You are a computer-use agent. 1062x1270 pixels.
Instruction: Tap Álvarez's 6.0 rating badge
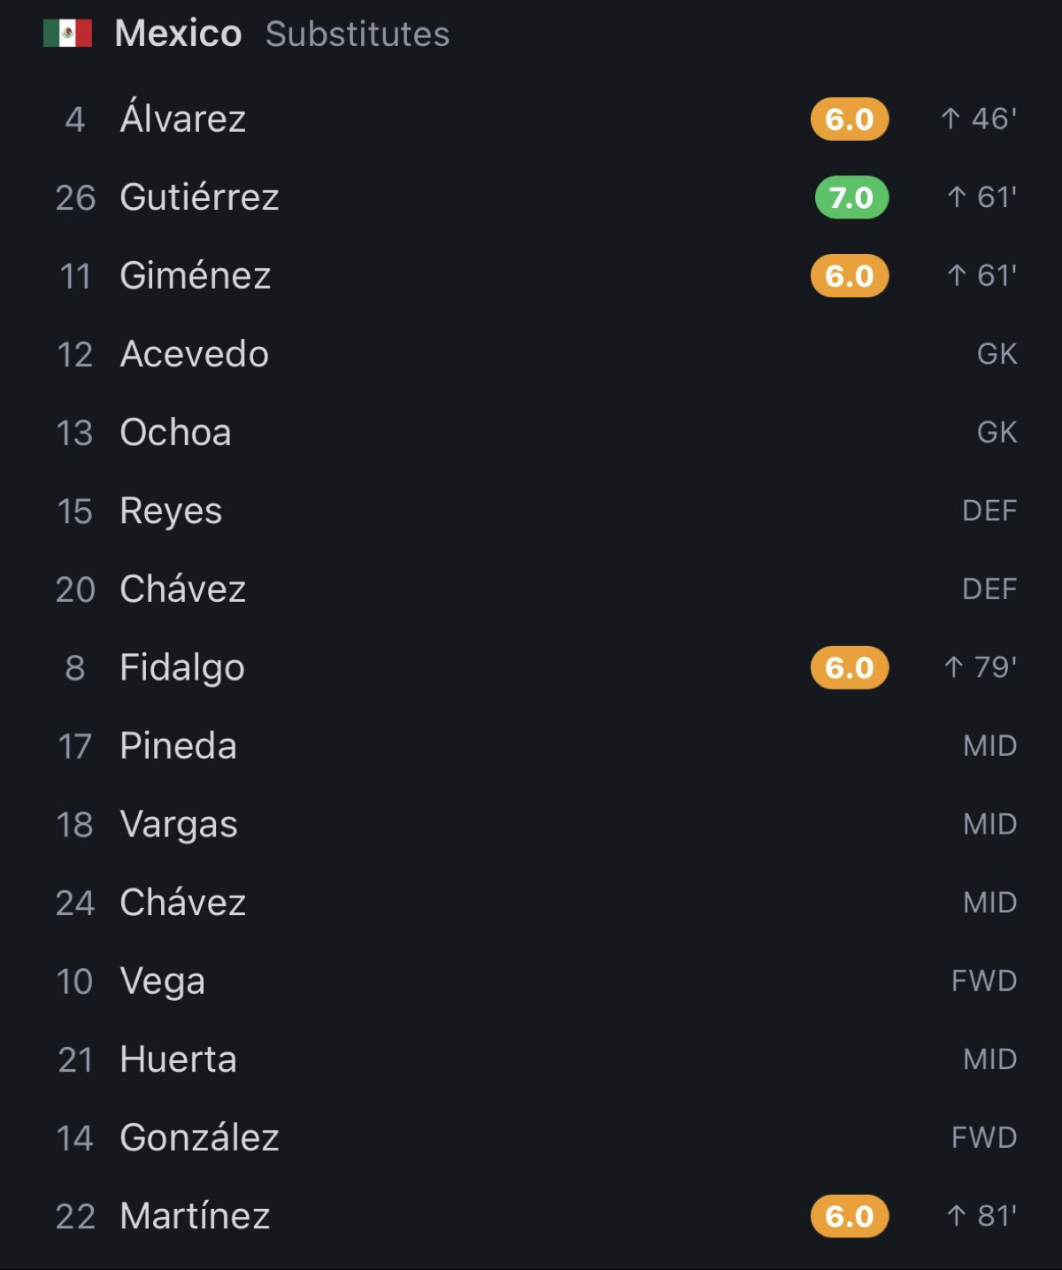pos(850,119)
